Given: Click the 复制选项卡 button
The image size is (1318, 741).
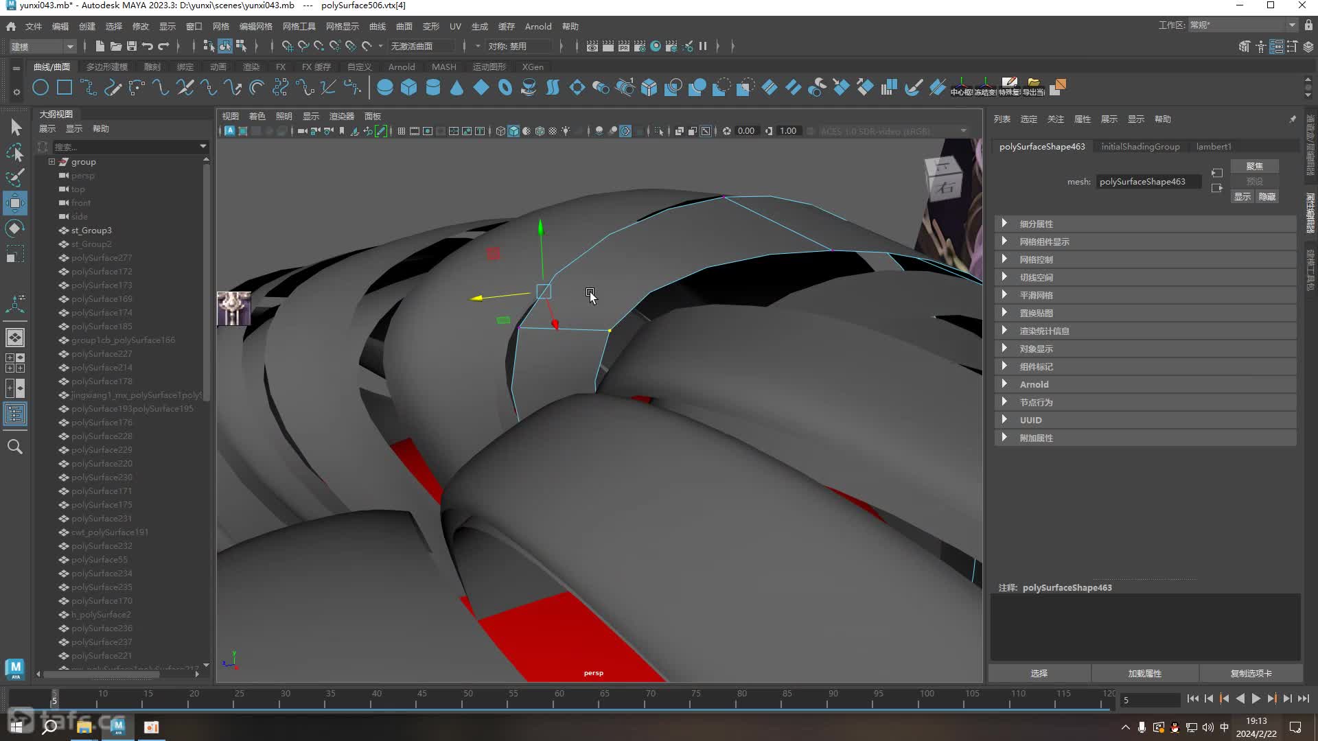Looking at the screenshot, I should 1251,673.
